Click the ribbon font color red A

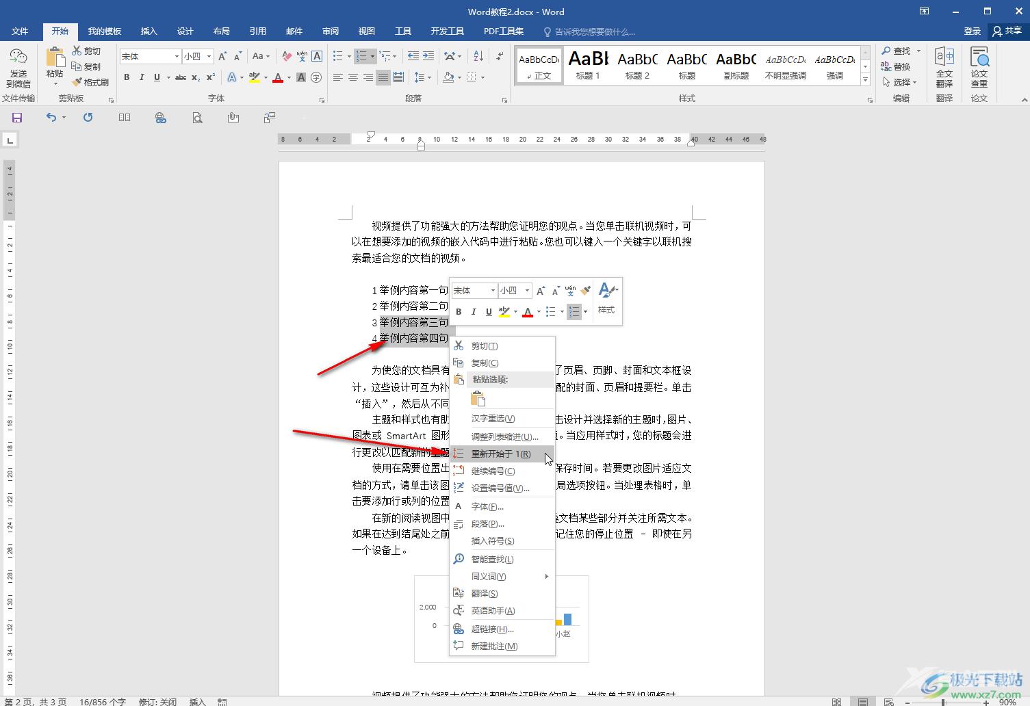tap(278, 77)
